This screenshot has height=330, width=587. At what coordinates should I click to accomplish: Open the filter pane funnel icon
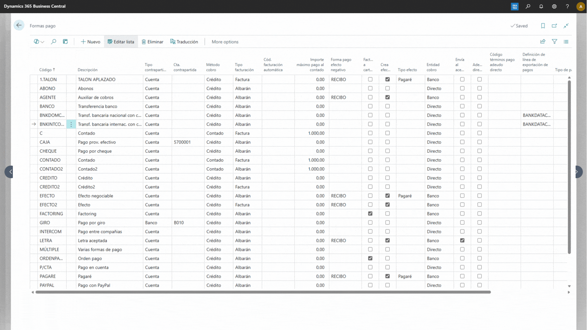click(x=554, y=42)
